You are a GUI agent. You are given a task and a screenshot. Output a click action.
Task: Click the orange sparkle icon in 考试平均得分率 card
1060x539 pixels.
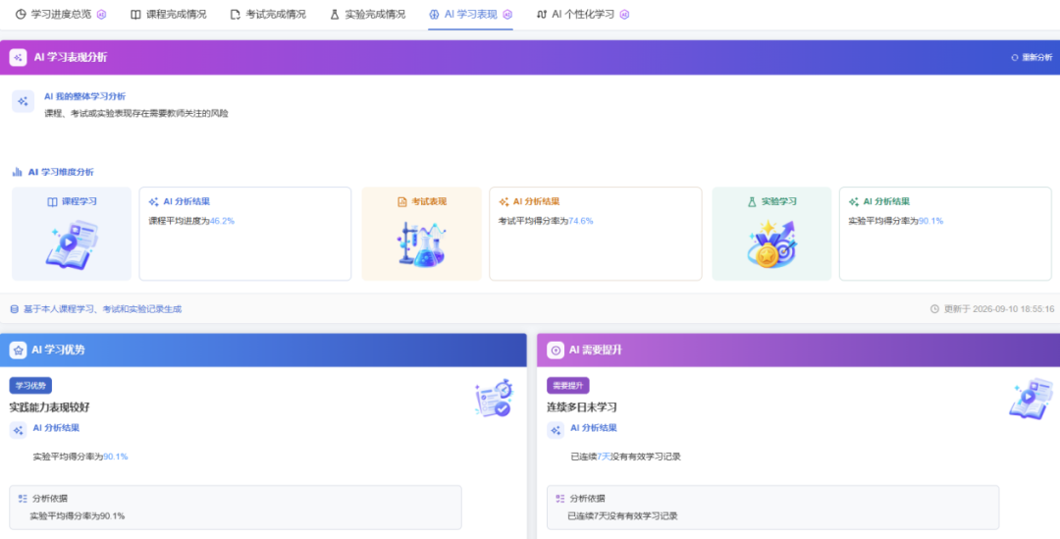pos(503,201)
